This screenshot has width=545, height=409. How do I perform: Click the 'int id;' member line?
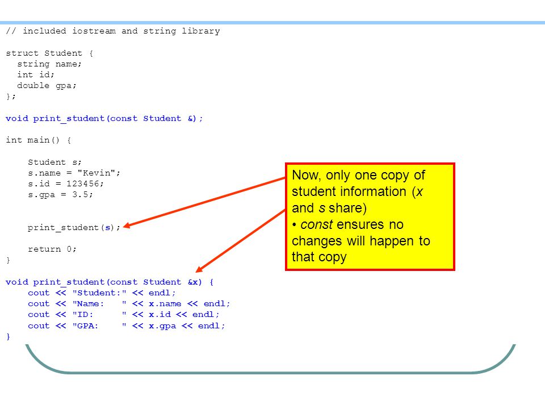coord(36,75)
